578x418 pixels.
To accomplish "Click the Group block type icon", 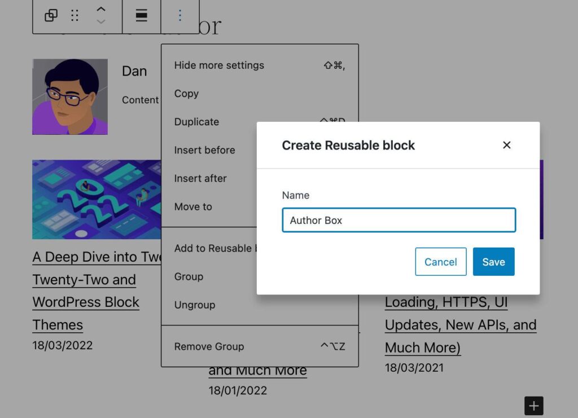I will tap(51, 16).
